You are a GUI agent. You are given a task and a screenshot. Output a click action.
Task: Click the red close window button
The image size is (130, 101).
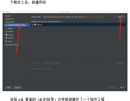(4, 12)
